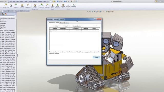The width and height of the screenshot is (164, 92).
Task: Open the dropdown under Insert Components
Action: (x=6, y=9)
